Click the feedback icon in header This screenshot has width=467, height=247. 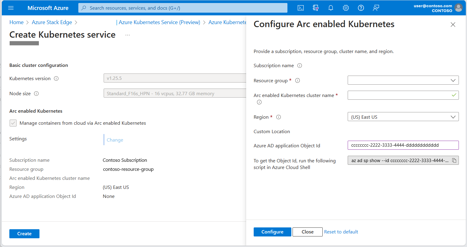[376, 8]
